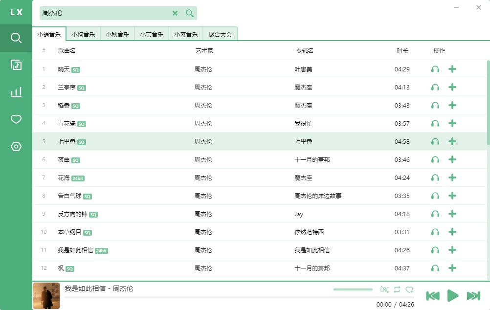Add 稻香 to a playlist with the plus icon

pos(452,105)
